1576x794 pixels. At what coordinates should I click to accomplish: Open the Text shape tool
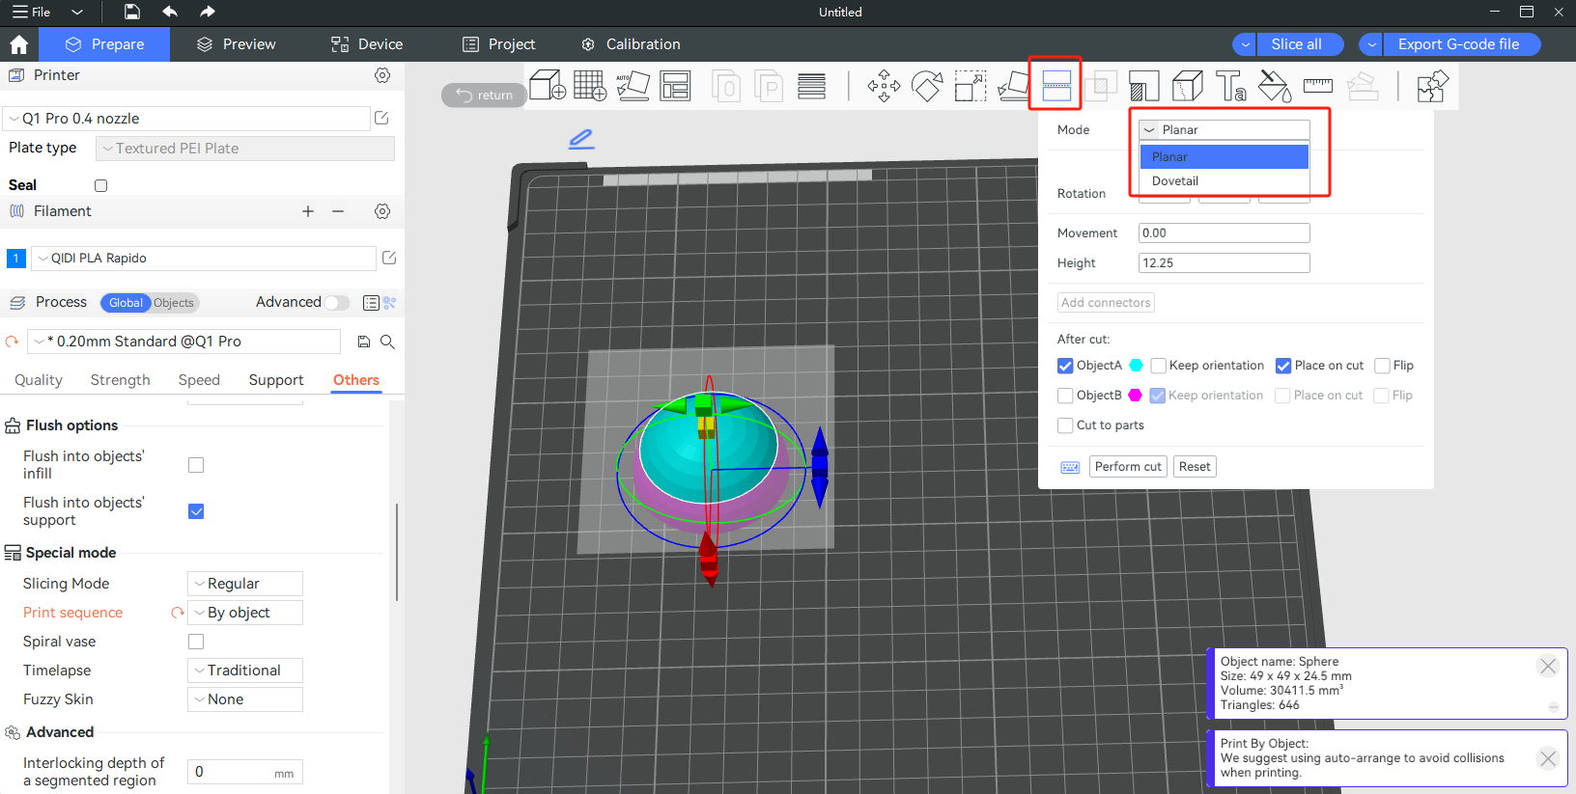pyautogui.click(x=1230, y=86)
